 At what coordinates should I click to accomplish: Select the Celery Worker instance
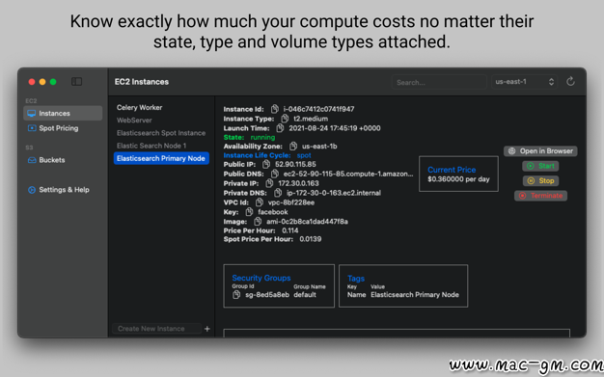pyautogui.click(x=140, y=107)
